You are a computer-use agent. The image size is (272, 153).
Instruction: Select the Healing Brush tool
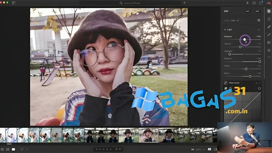point(269,27)
